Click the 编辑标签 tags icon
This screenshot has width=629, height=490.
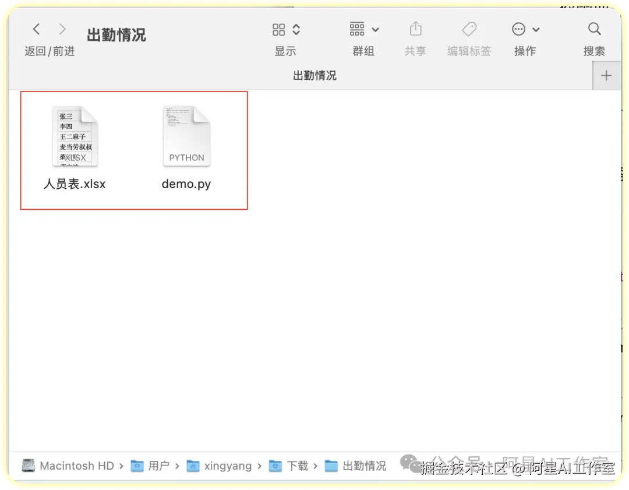[469, 29]
